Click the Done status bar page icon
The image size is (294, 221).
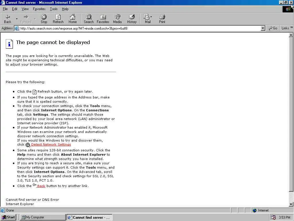(3, 210)
